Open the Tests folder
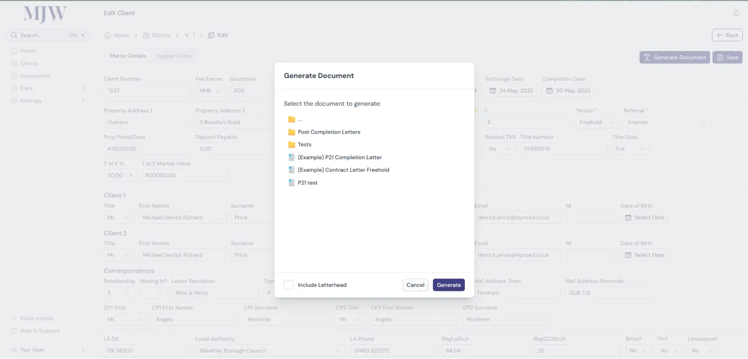 (304, 144)
